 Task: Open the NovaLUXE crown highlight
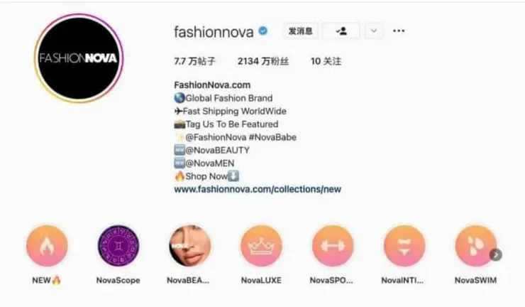[261, 246]
